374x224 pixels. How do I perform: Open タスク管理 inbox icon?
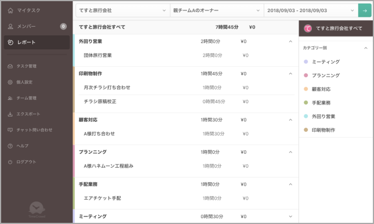click(10, 66)
